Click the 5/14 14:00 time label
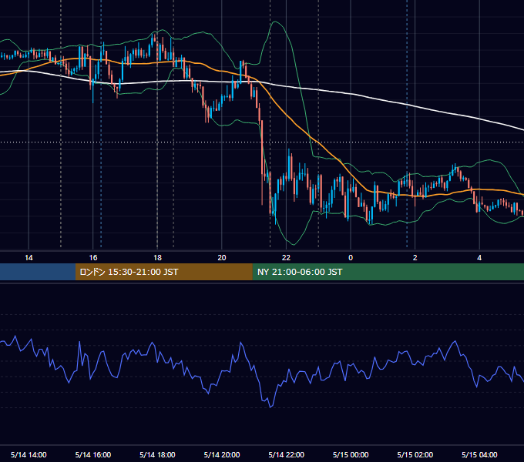 click(x=29, y=454)
